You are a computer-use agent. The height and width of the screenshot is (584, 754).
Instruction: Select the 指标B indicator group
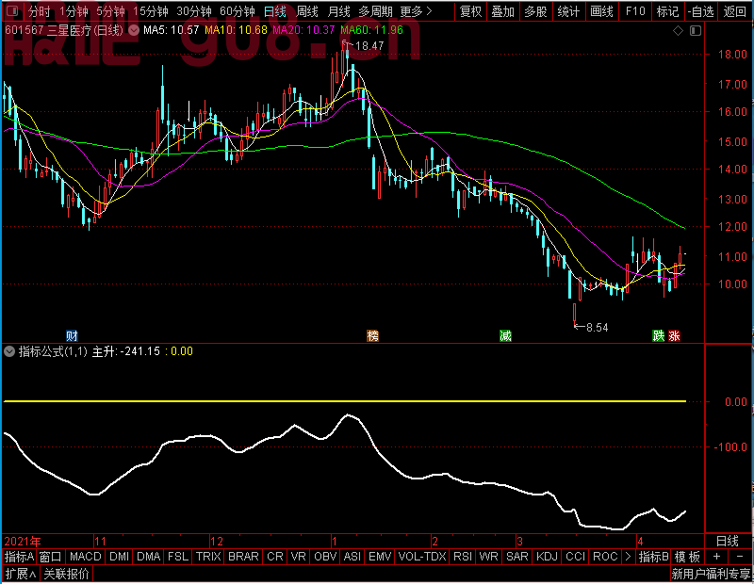(x=653, y=557)
